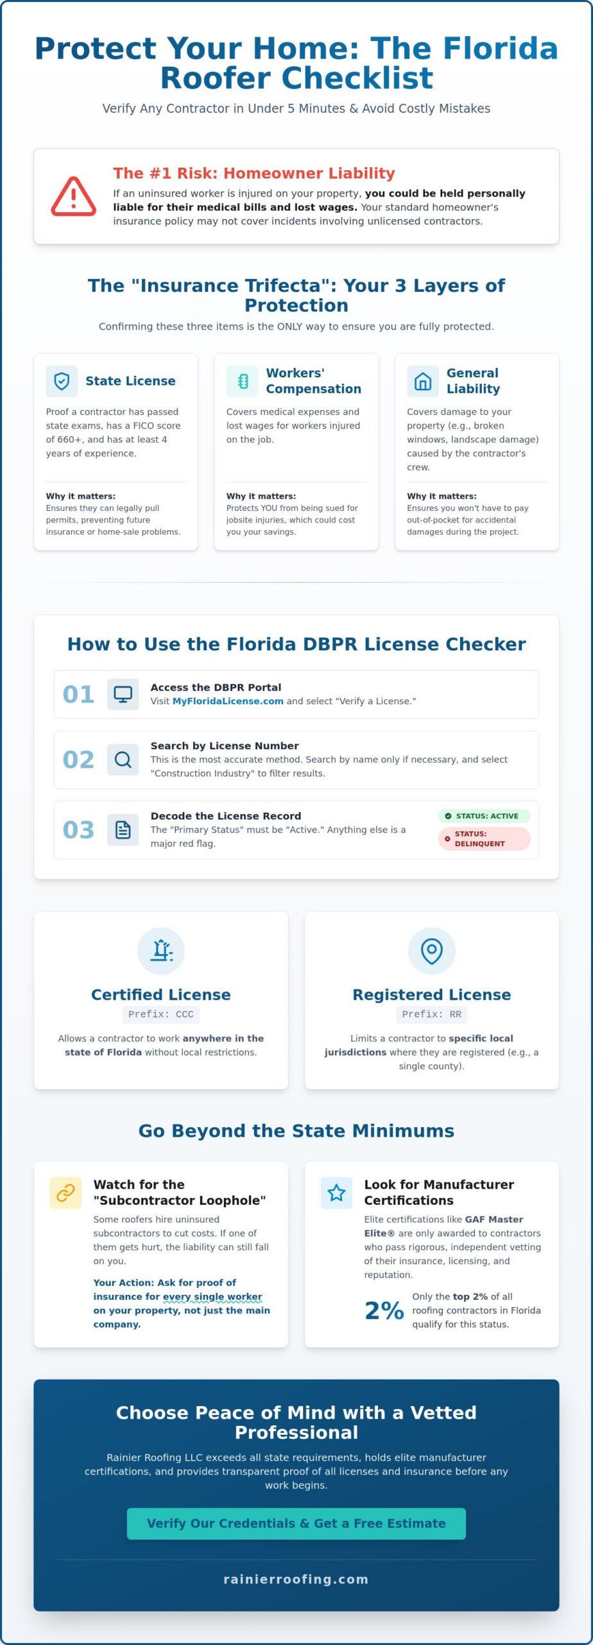Click the "State License" card title

pos(130,381)
